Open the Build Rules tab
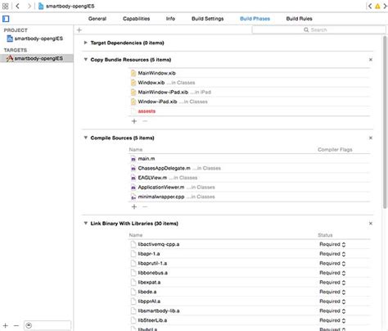388x331 pixels. coord(299,19)
